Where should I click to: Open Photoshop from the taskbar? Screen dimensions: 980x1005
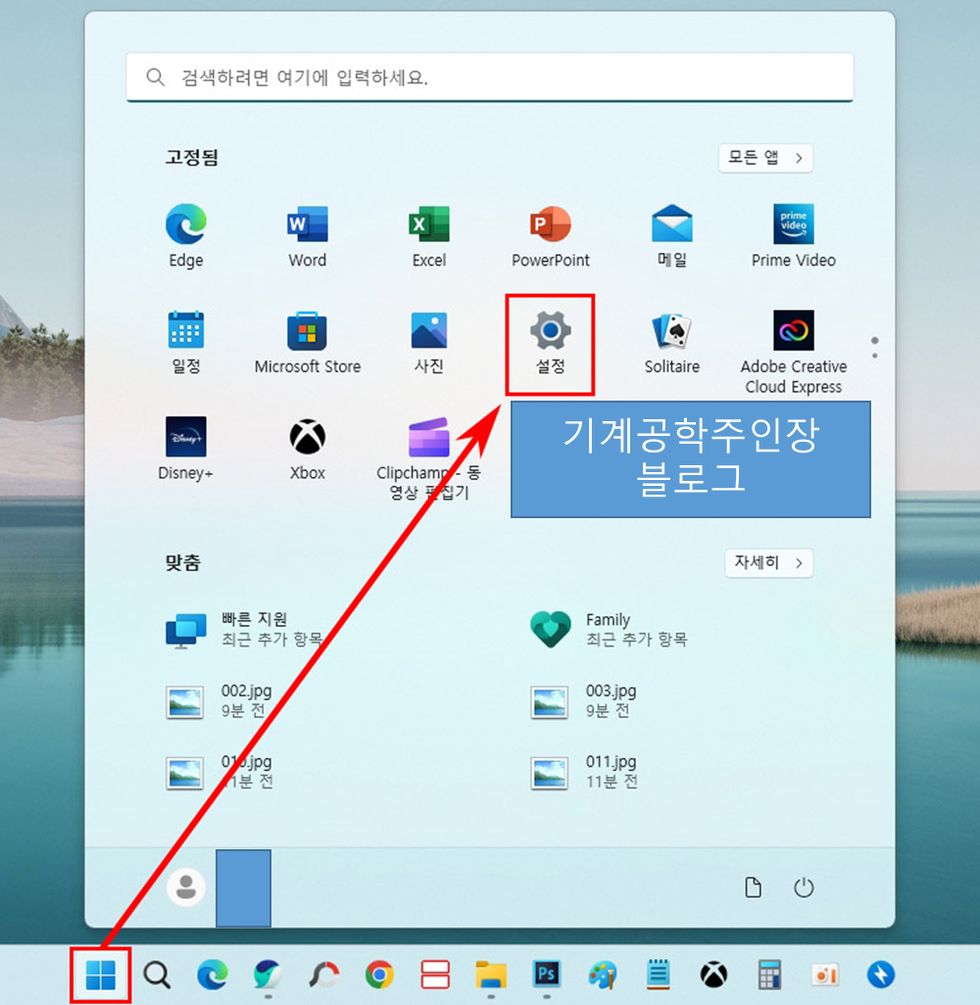pyautogui.click(x=547, y=975)
